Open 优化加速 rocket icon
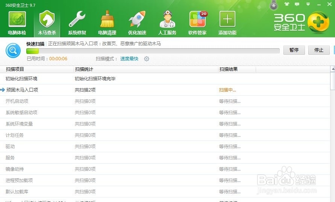The width and height of the screenshot is (335, 202). coord(137,19)
